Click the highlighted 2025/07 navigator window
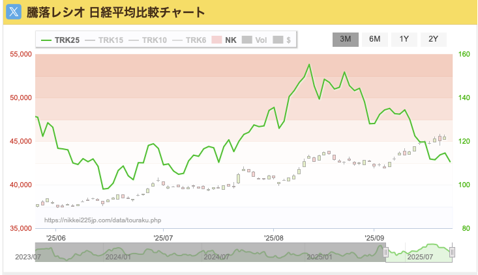Image resolution: width=478 pixels, height=275 pixels. pyautogui.click(x=419, y=253)
